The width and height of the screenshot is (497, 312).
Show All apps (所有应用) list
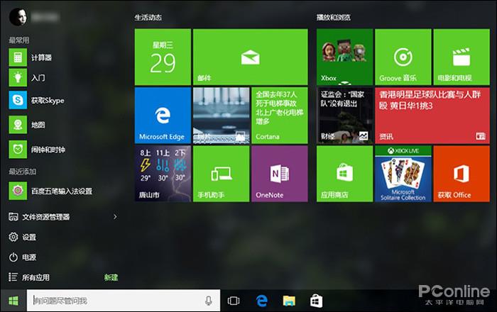[35, 277]
